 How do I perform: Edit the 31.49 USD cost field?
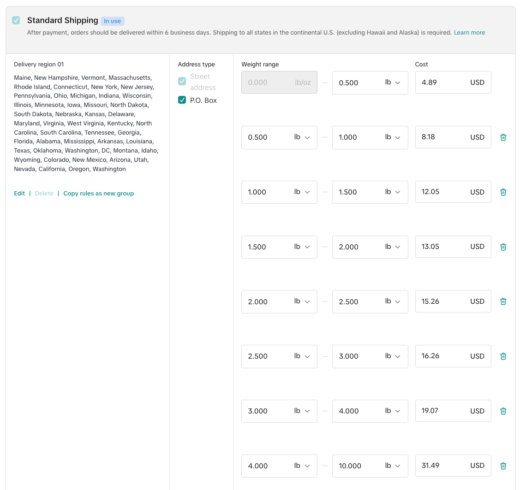(x=453, y=466)
